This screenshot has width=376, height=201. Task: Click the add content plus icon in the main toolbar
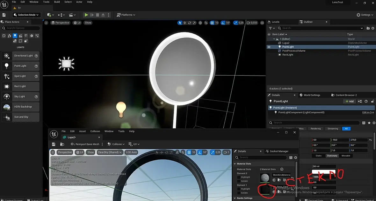click(49, 15)
